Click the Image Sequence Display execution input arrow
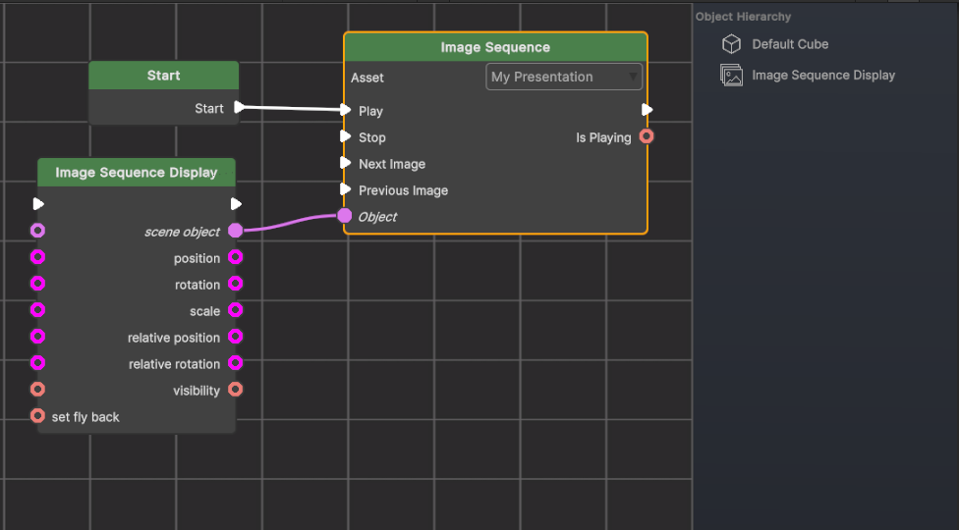This screenshot has width=959, height=530. 38,203
